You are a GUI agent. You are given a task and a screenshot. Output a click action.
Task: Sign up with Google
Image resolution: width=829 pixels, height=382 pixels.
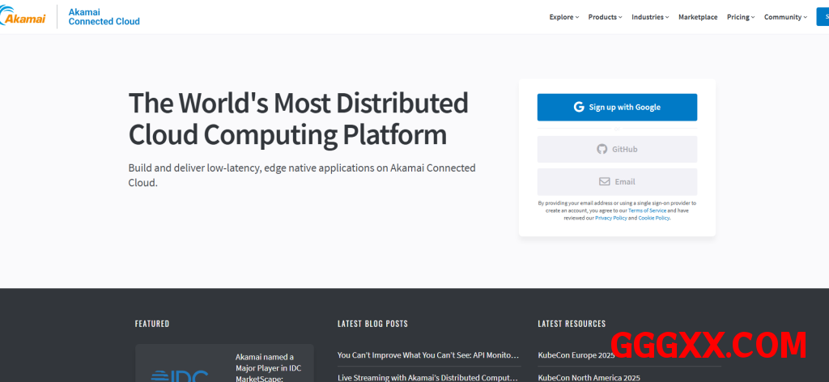coord(617,107)
